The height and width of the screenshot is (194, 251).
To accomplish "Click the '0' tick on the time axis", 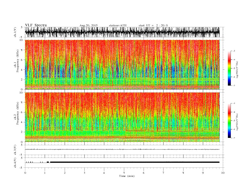I will coord(25,173).
